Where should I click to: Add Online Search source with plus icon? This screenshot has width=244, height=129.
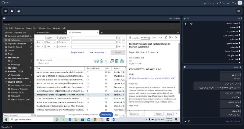31,82
